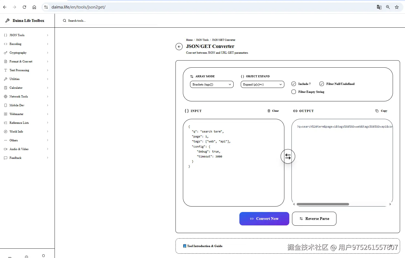Expand the Others category chevron
The image size is (405, 258).
pyautogui.click(x=47, y=140)
